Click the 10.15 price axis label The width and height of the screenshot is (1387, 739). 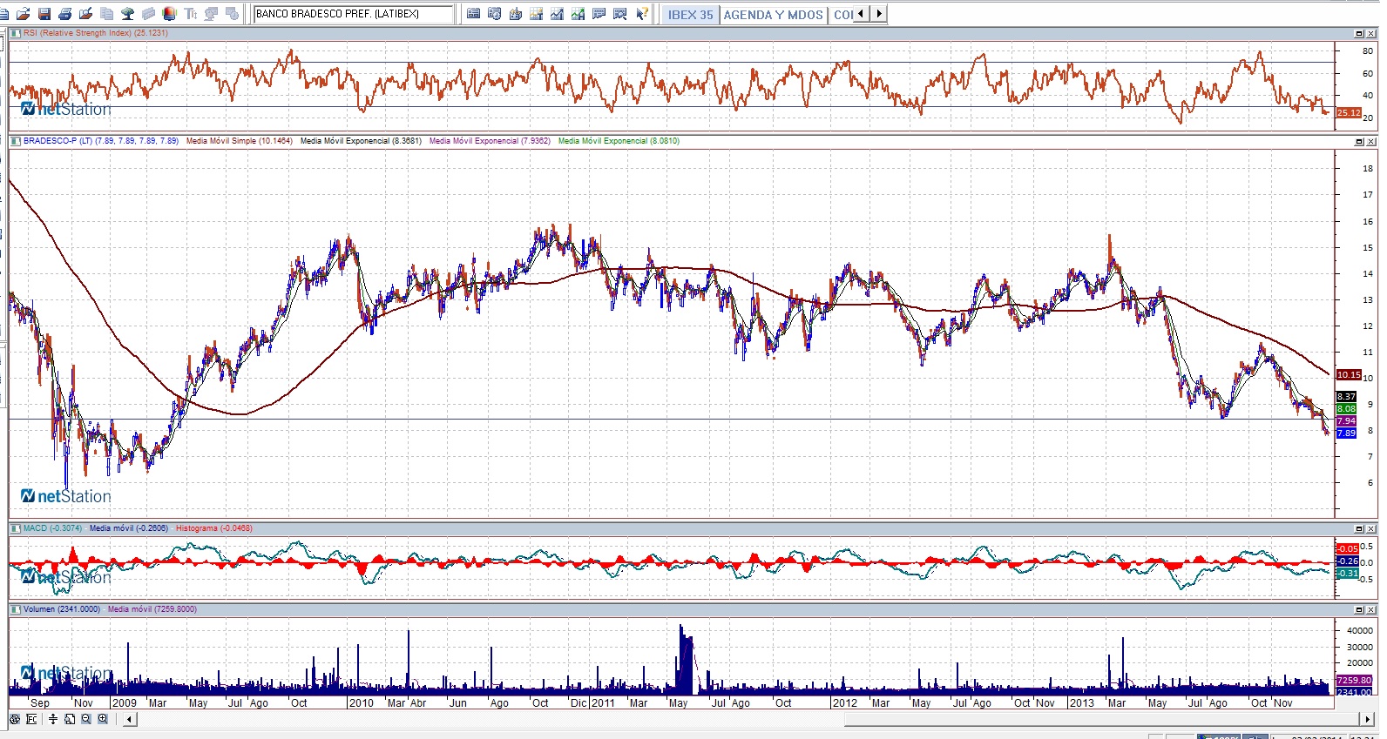[x=1349, y=375]
